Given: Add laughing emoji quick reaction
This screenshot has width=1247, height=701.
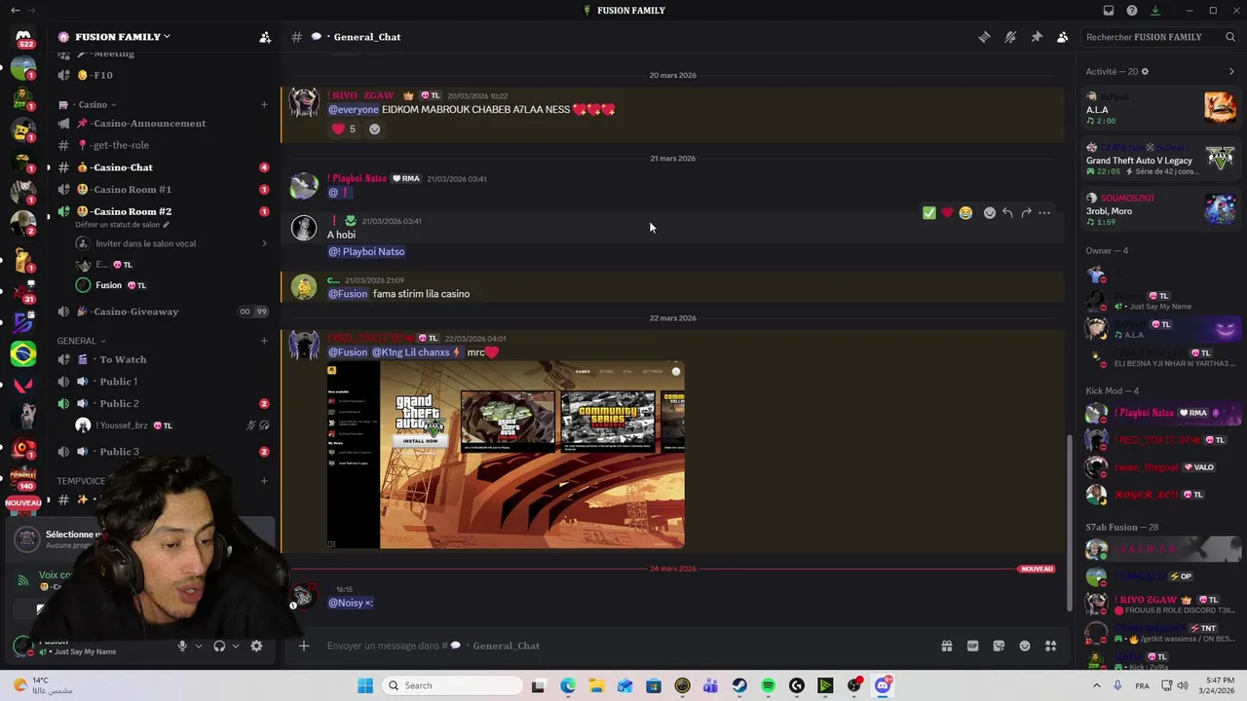Looking at the screenshot, I should pyautogui.click(x=965, y=213).
